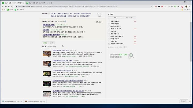Open the green circle extension icon
Image resolution: width=193 pixels, height=108 pixels.
tap(175, 6)
